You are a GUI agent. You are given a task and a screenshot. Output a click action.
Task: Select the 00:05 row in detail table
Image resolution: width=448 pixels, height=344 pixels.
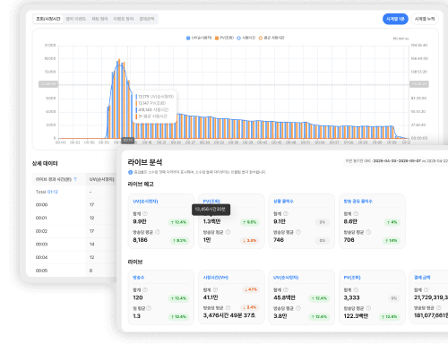click(x=74, y=271)
